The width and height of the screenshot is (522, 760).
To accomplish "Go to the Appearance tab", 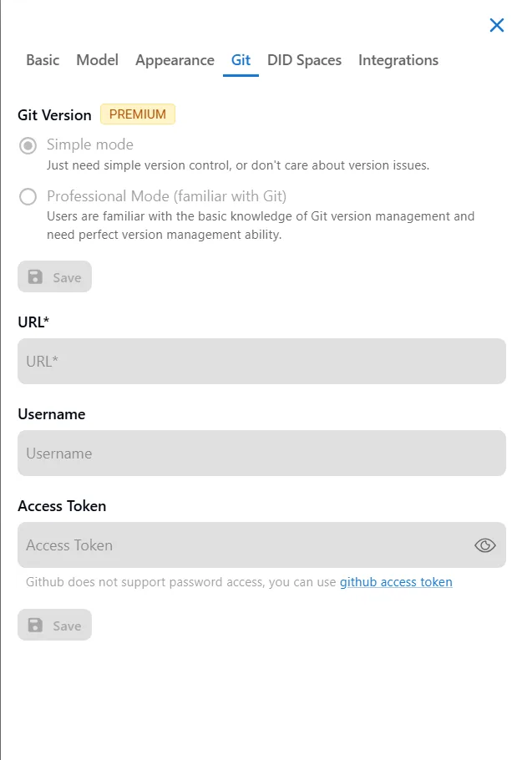I will click(175, 60).
